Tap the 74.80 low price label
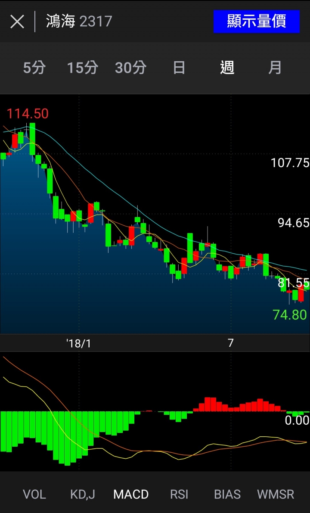 click(x=290, y=315)
